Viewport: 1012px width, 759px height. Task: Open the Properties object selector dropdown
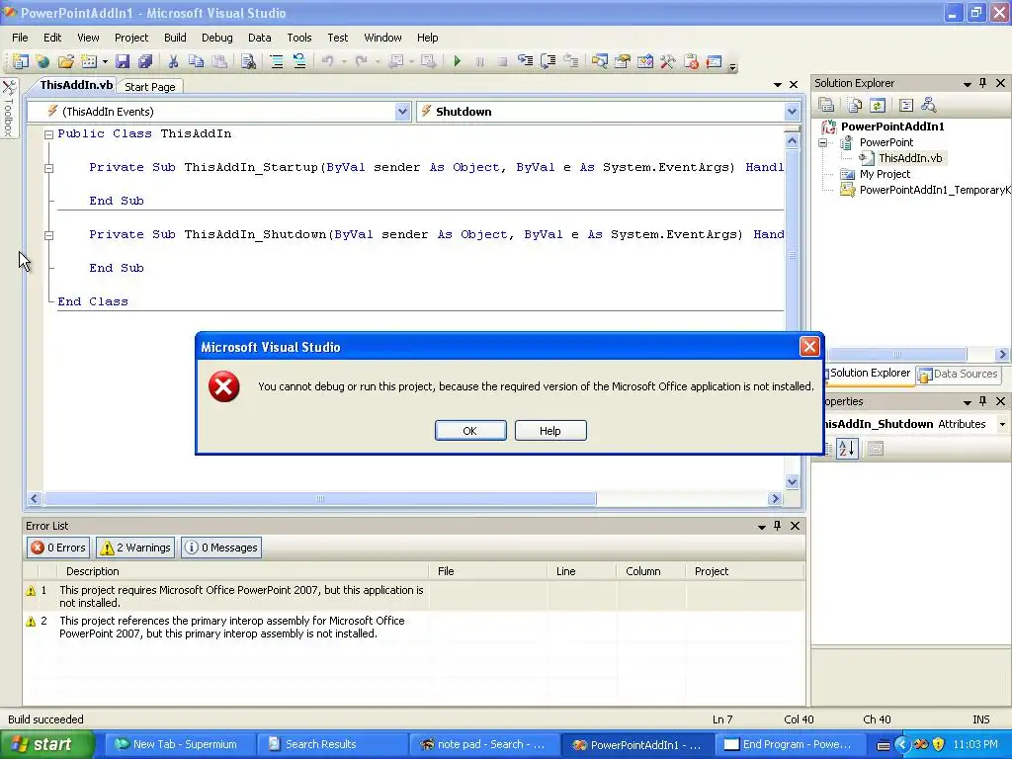[x=1002, y=424]
